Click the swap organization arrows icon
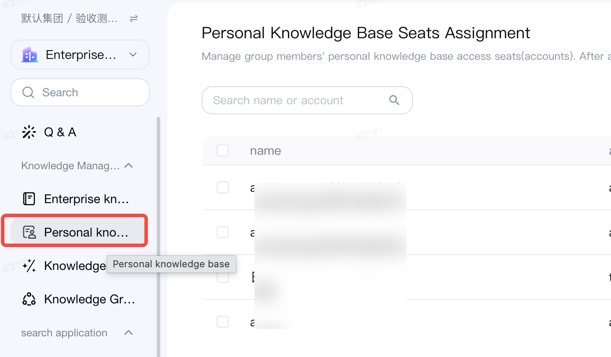 (x=134, y=18)
